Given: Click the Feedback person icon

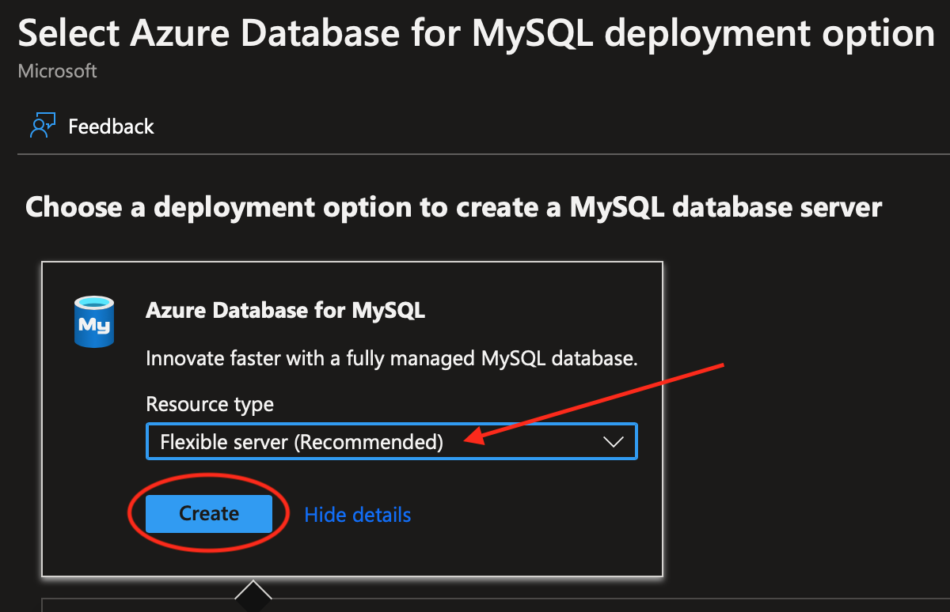Looking at the screenshot, I should click(x=43, y=127).
